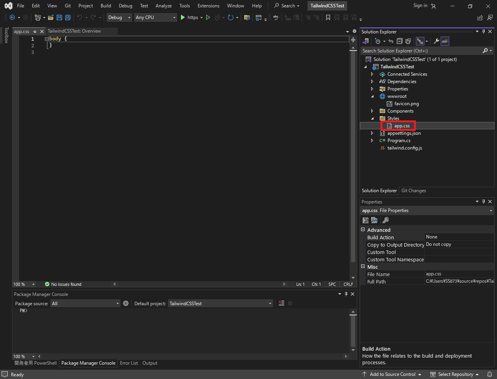The width and height of the screenshot is (497, 379).
Task: Expand the Dependencies node
Action: [x=372, y=82]
